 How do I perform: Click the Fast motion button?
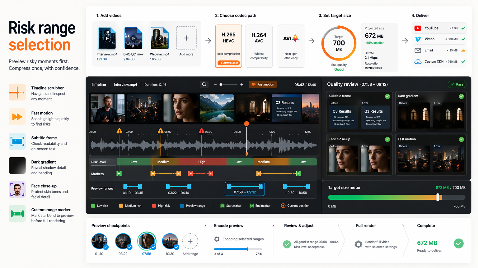[263, 84]
